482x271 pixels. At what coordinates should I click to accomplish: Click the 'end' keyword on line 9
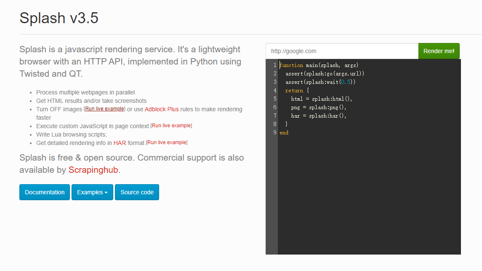(284, 133)
